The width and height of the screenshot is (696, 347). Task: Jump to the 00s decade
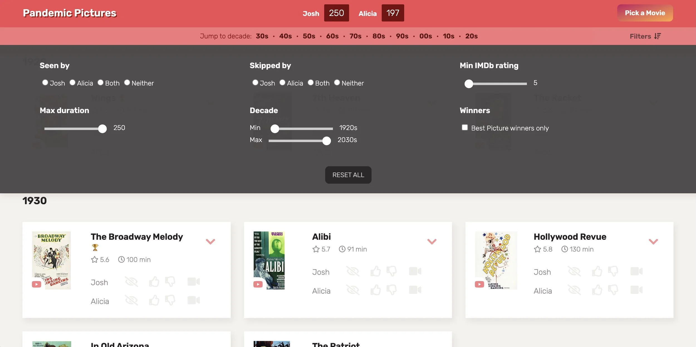pos(425,36)
